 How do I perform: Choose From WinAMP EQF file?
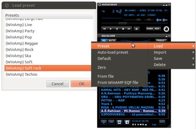coord(119,82)
